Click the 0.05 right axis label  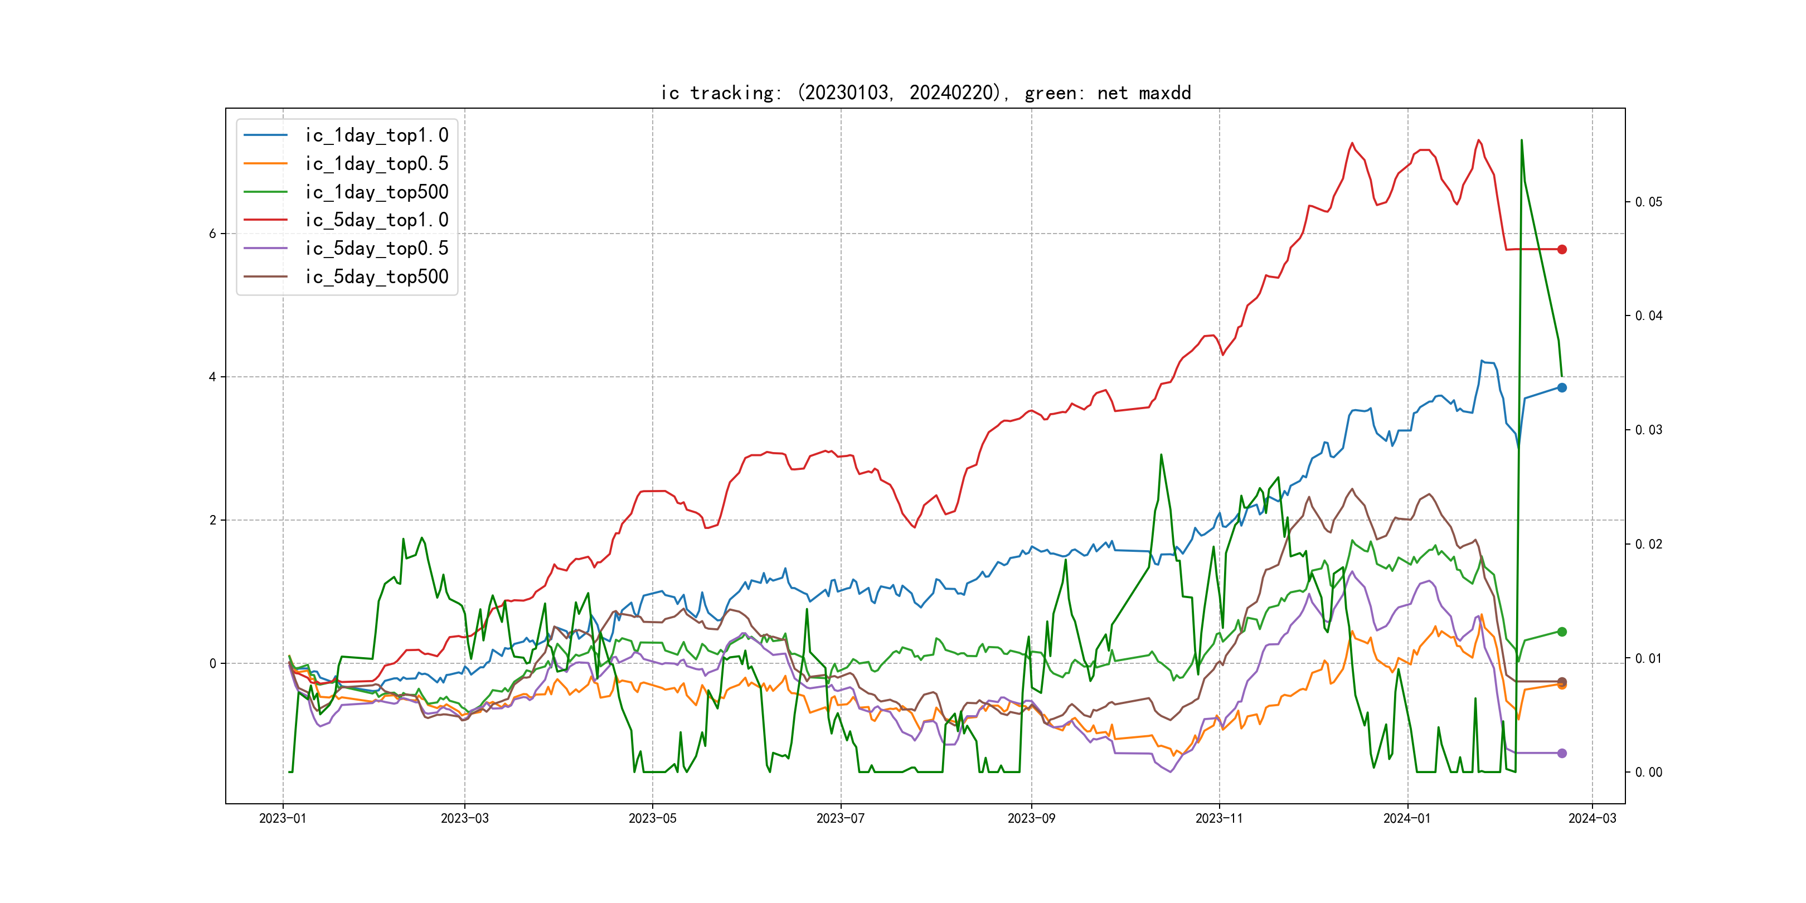[1648, 202]
